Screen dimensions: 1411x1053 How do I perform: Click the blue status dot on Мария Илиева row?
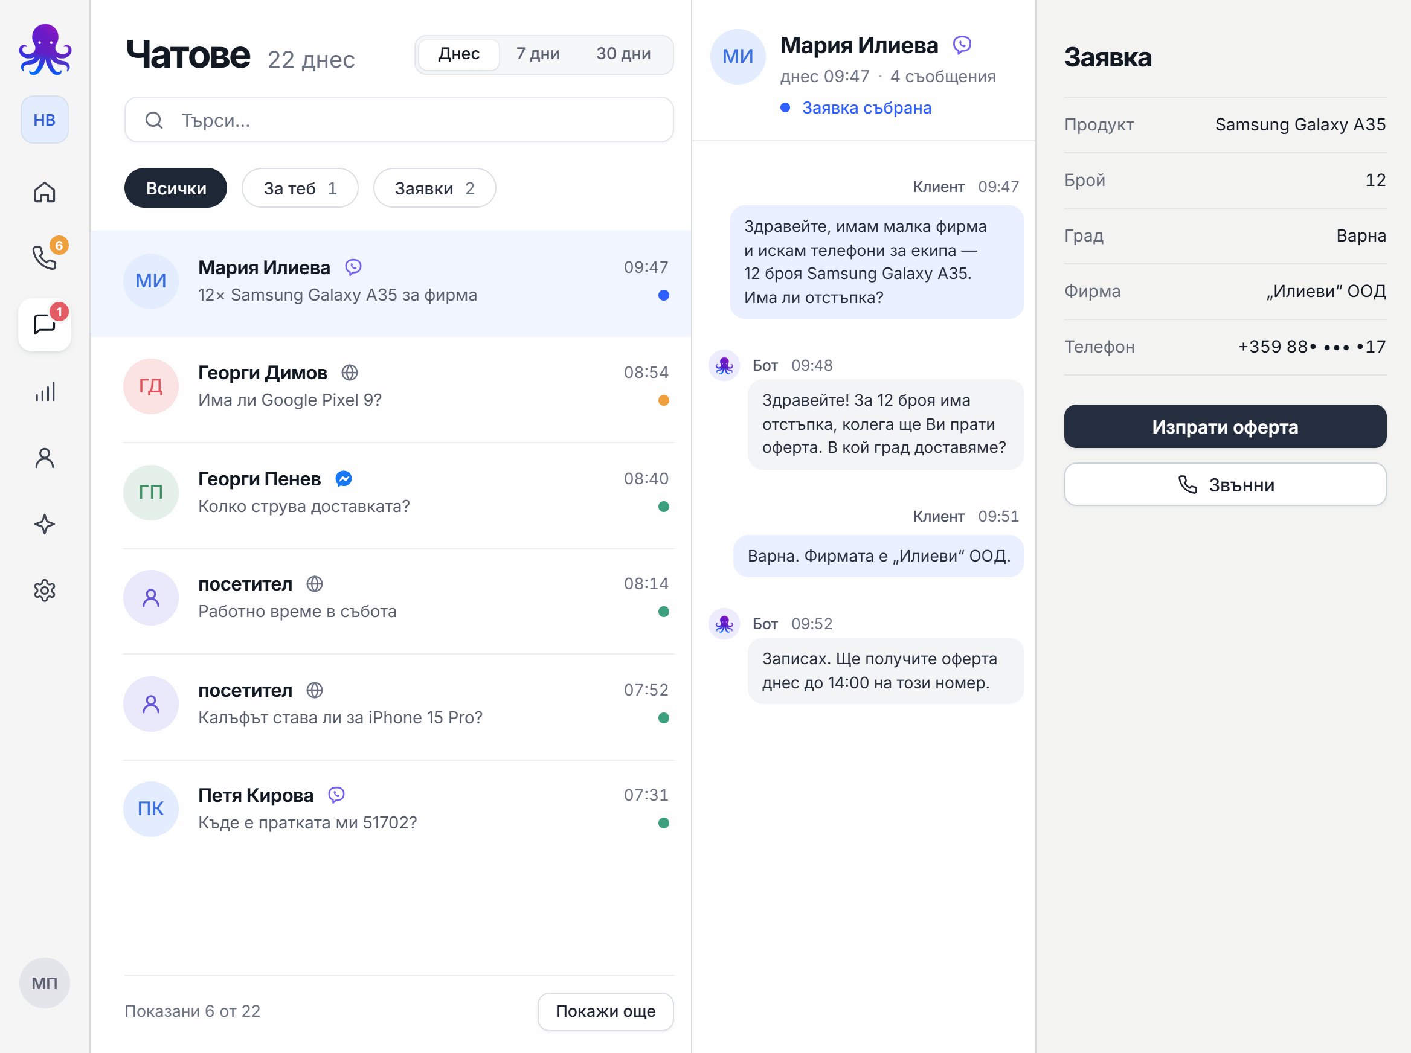664,295
